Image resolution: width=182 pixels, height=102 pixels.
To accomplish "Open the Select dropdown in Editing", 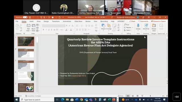I will pyautogui.click(x=128, y=30).
